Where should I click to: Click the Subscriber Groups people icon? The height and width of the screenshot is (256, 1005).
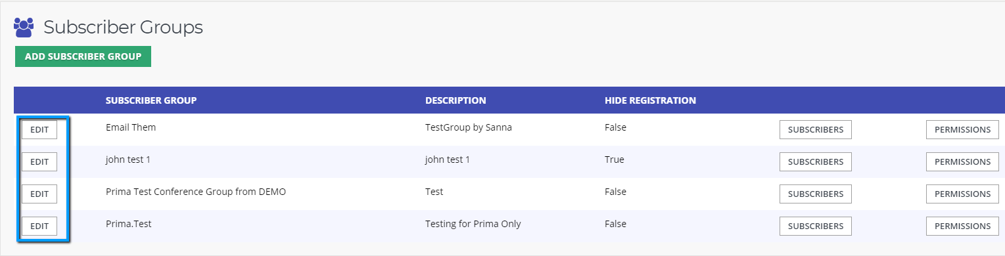24,28
